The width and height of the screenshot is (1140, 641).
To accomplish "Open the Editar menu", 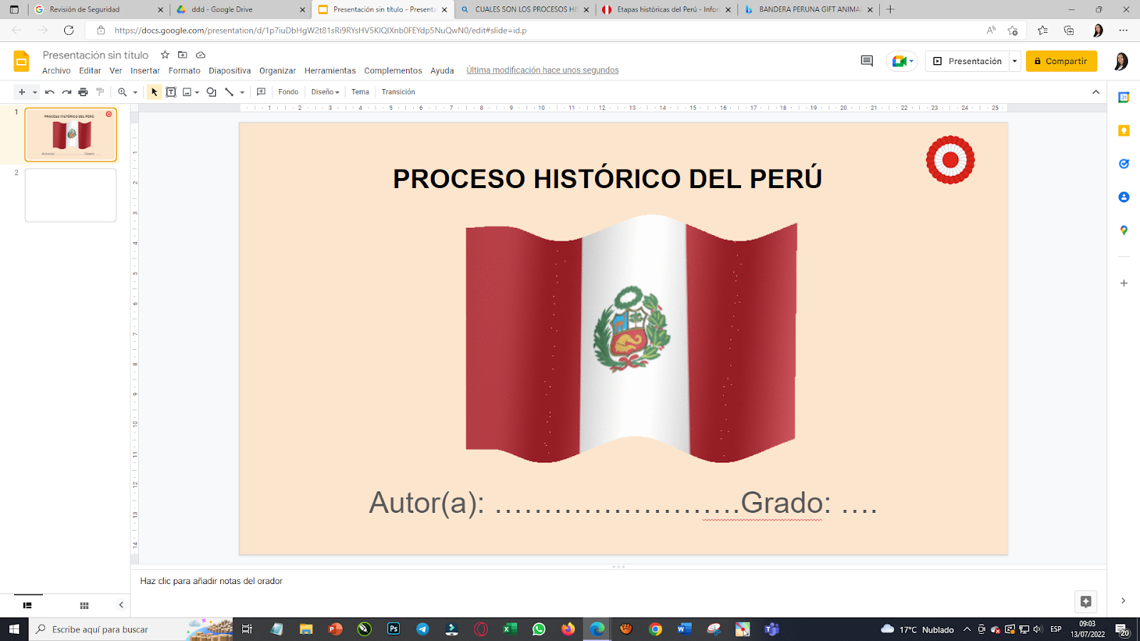I will coord(90,71).
